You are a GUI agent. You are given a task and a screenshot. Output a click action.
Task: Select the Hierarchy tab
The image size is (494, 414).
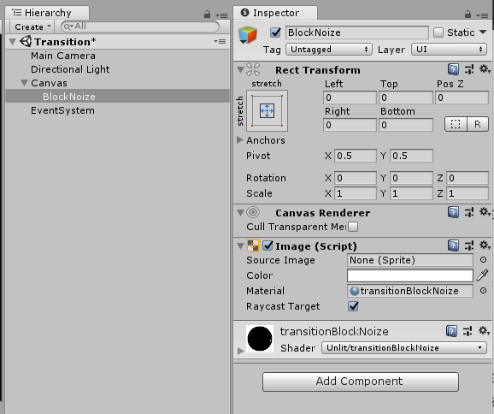coord(47,13)
